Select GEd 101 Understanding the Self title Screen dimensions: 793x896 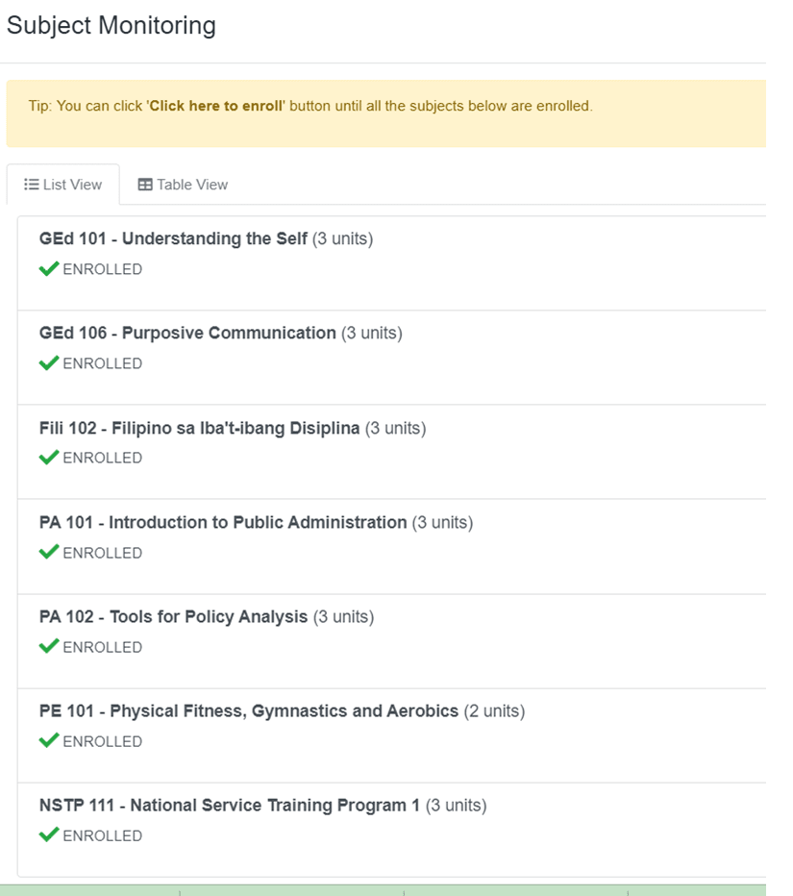tap(173, 238)
